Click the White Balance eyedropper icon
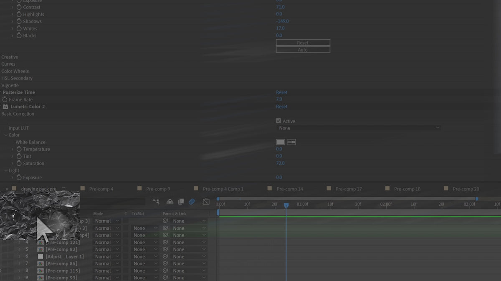Viewport: 501px width, 281px height. pos(291,142)
